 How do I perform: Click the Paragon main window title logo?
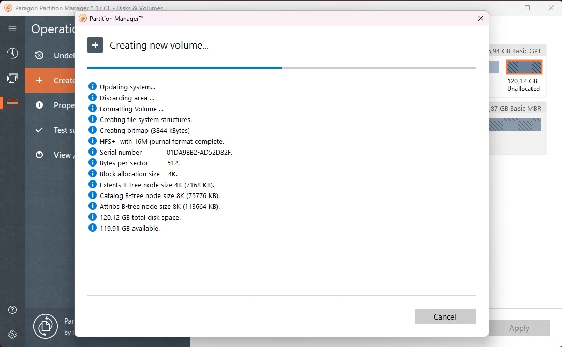(x=8, y=8)
